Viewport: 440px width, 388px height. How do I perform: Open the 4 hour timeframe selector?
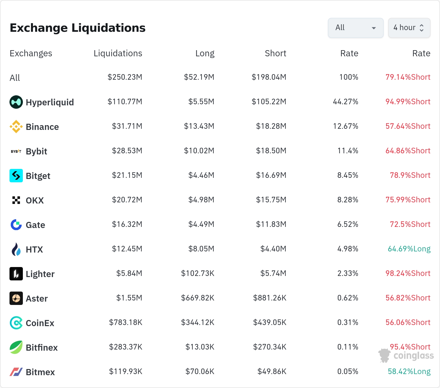pyautogui.click(x=409, y=28)
